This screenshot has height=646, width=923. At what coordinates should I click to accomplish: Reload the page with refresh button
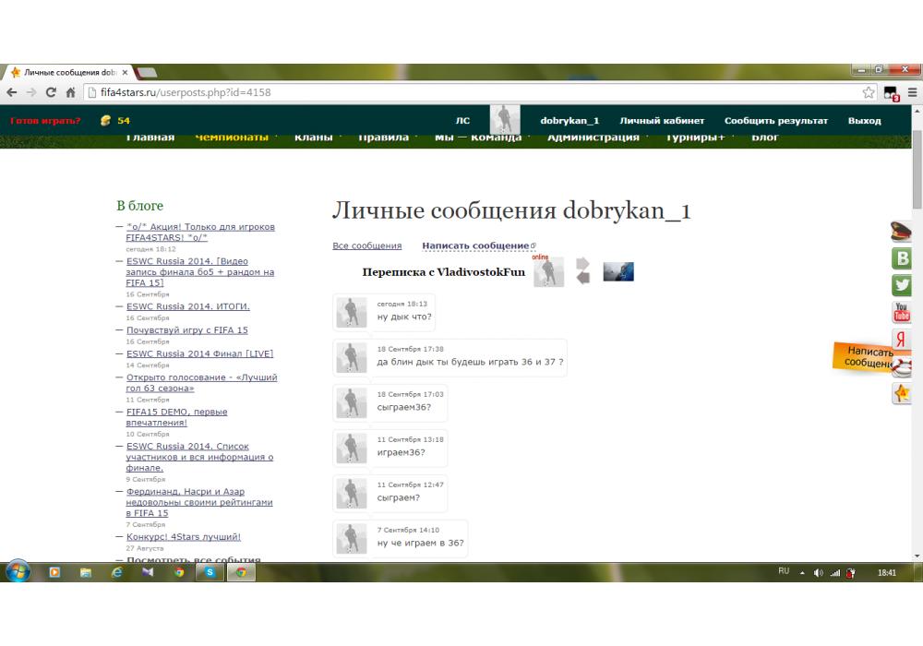[51, 92]
